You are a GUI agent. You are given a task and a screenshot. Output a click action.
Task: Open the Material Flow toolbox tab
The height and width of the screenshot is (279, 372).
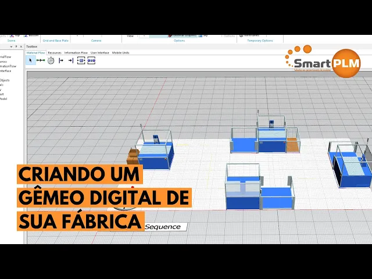coord(35,53)
